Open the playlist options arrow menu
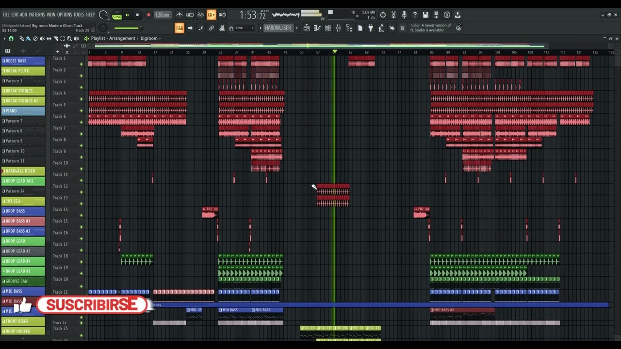 pyautogui.click(x=5, y=38)
